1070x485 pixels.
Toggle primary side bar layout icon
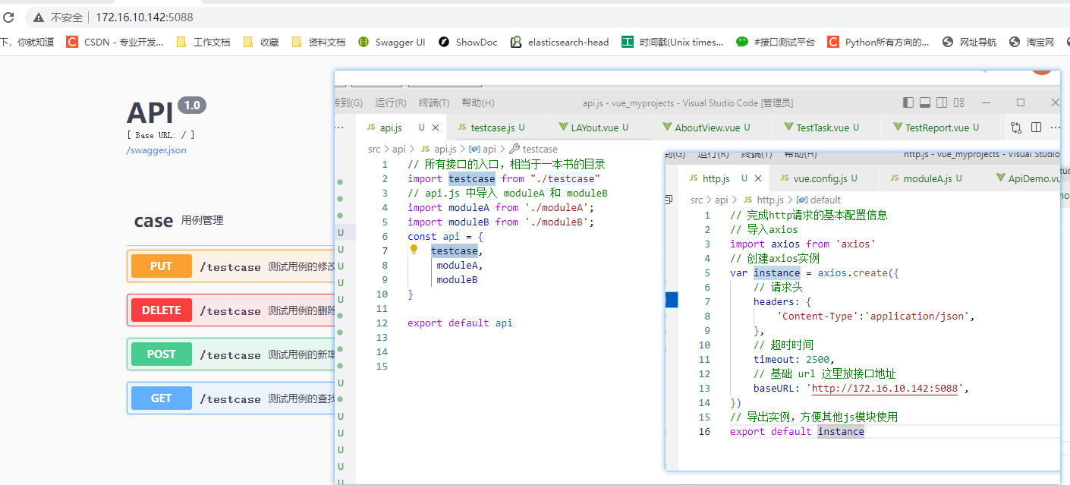pyautogui.click(x=908, y=102)
